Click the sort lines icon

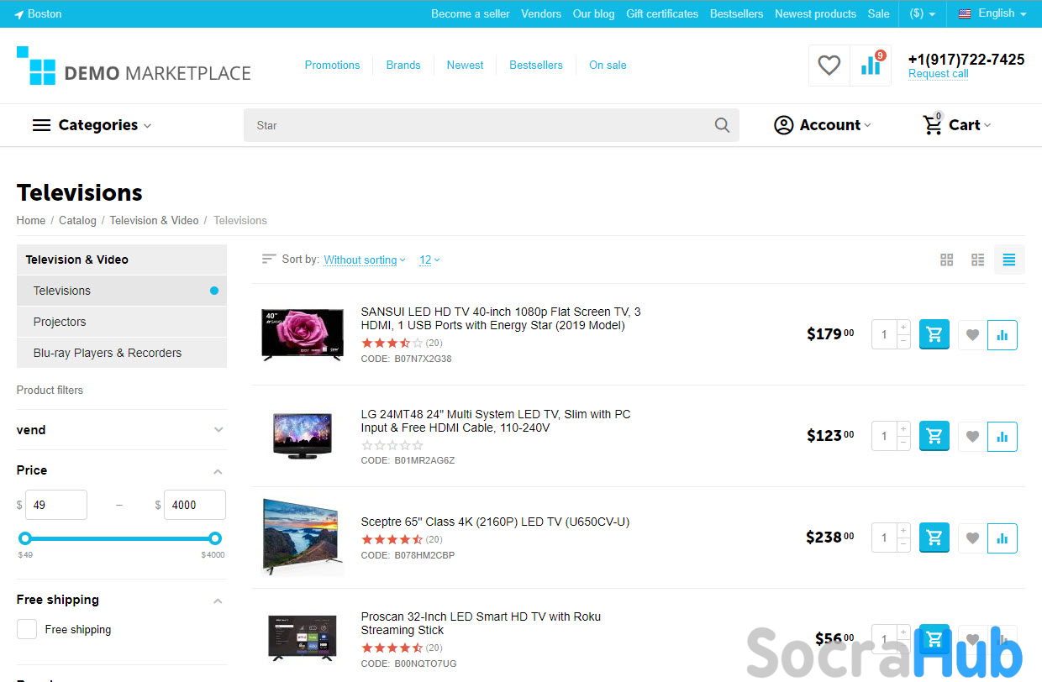[x=269, y=259]
